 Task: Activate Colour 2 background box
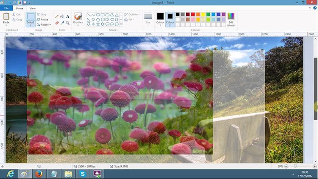(x=170, y=20)
